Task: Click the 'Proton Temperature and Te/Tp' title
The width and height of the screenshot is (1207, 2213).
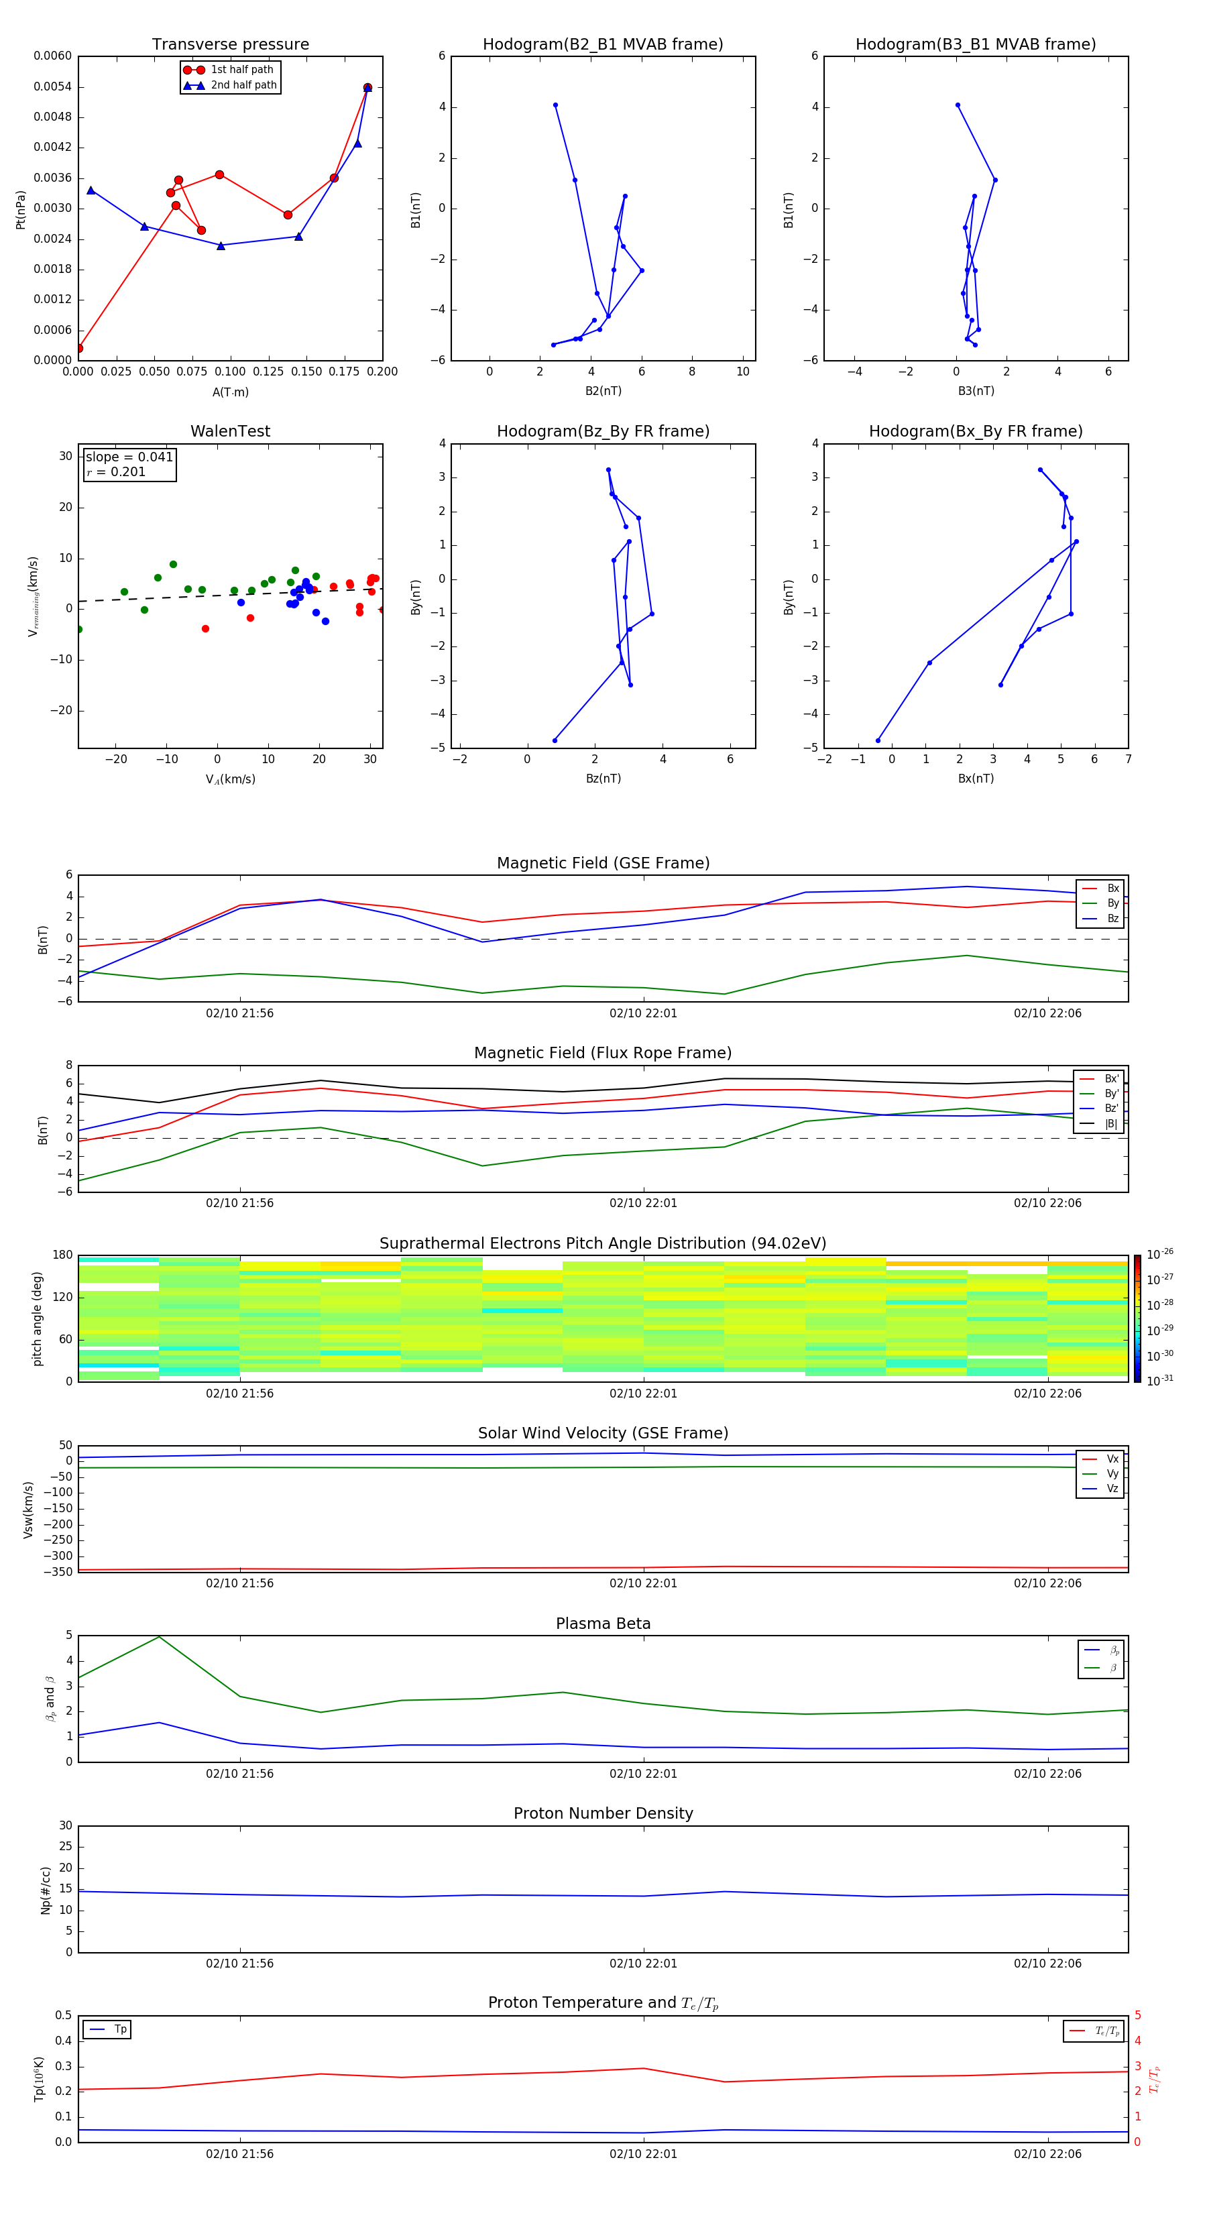Action: click(603, 2003)
